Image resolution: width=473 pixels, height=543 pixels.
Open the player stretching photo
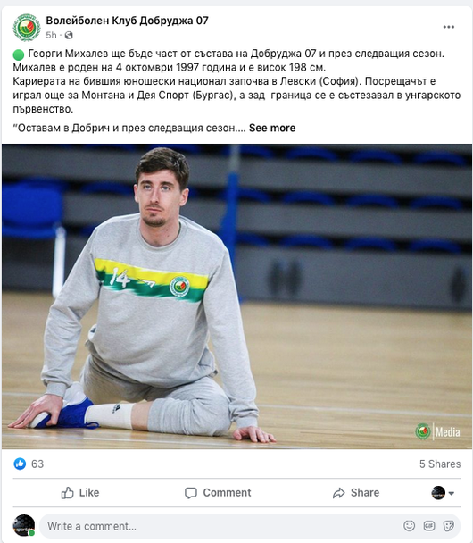coord(236,297)
